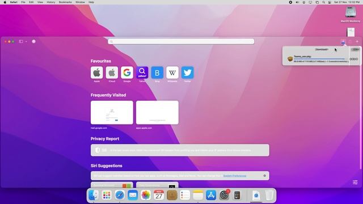Toggle the Safari sidebar button
Image resolution: width=363 pixels, height=204 pixels.
(21, 41)
